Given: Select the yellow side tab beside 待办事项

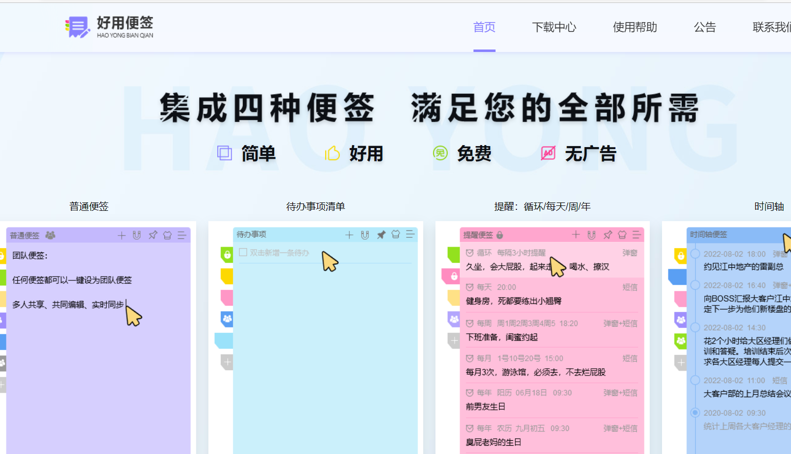Looking at the screenshot, I should [227, 276].
